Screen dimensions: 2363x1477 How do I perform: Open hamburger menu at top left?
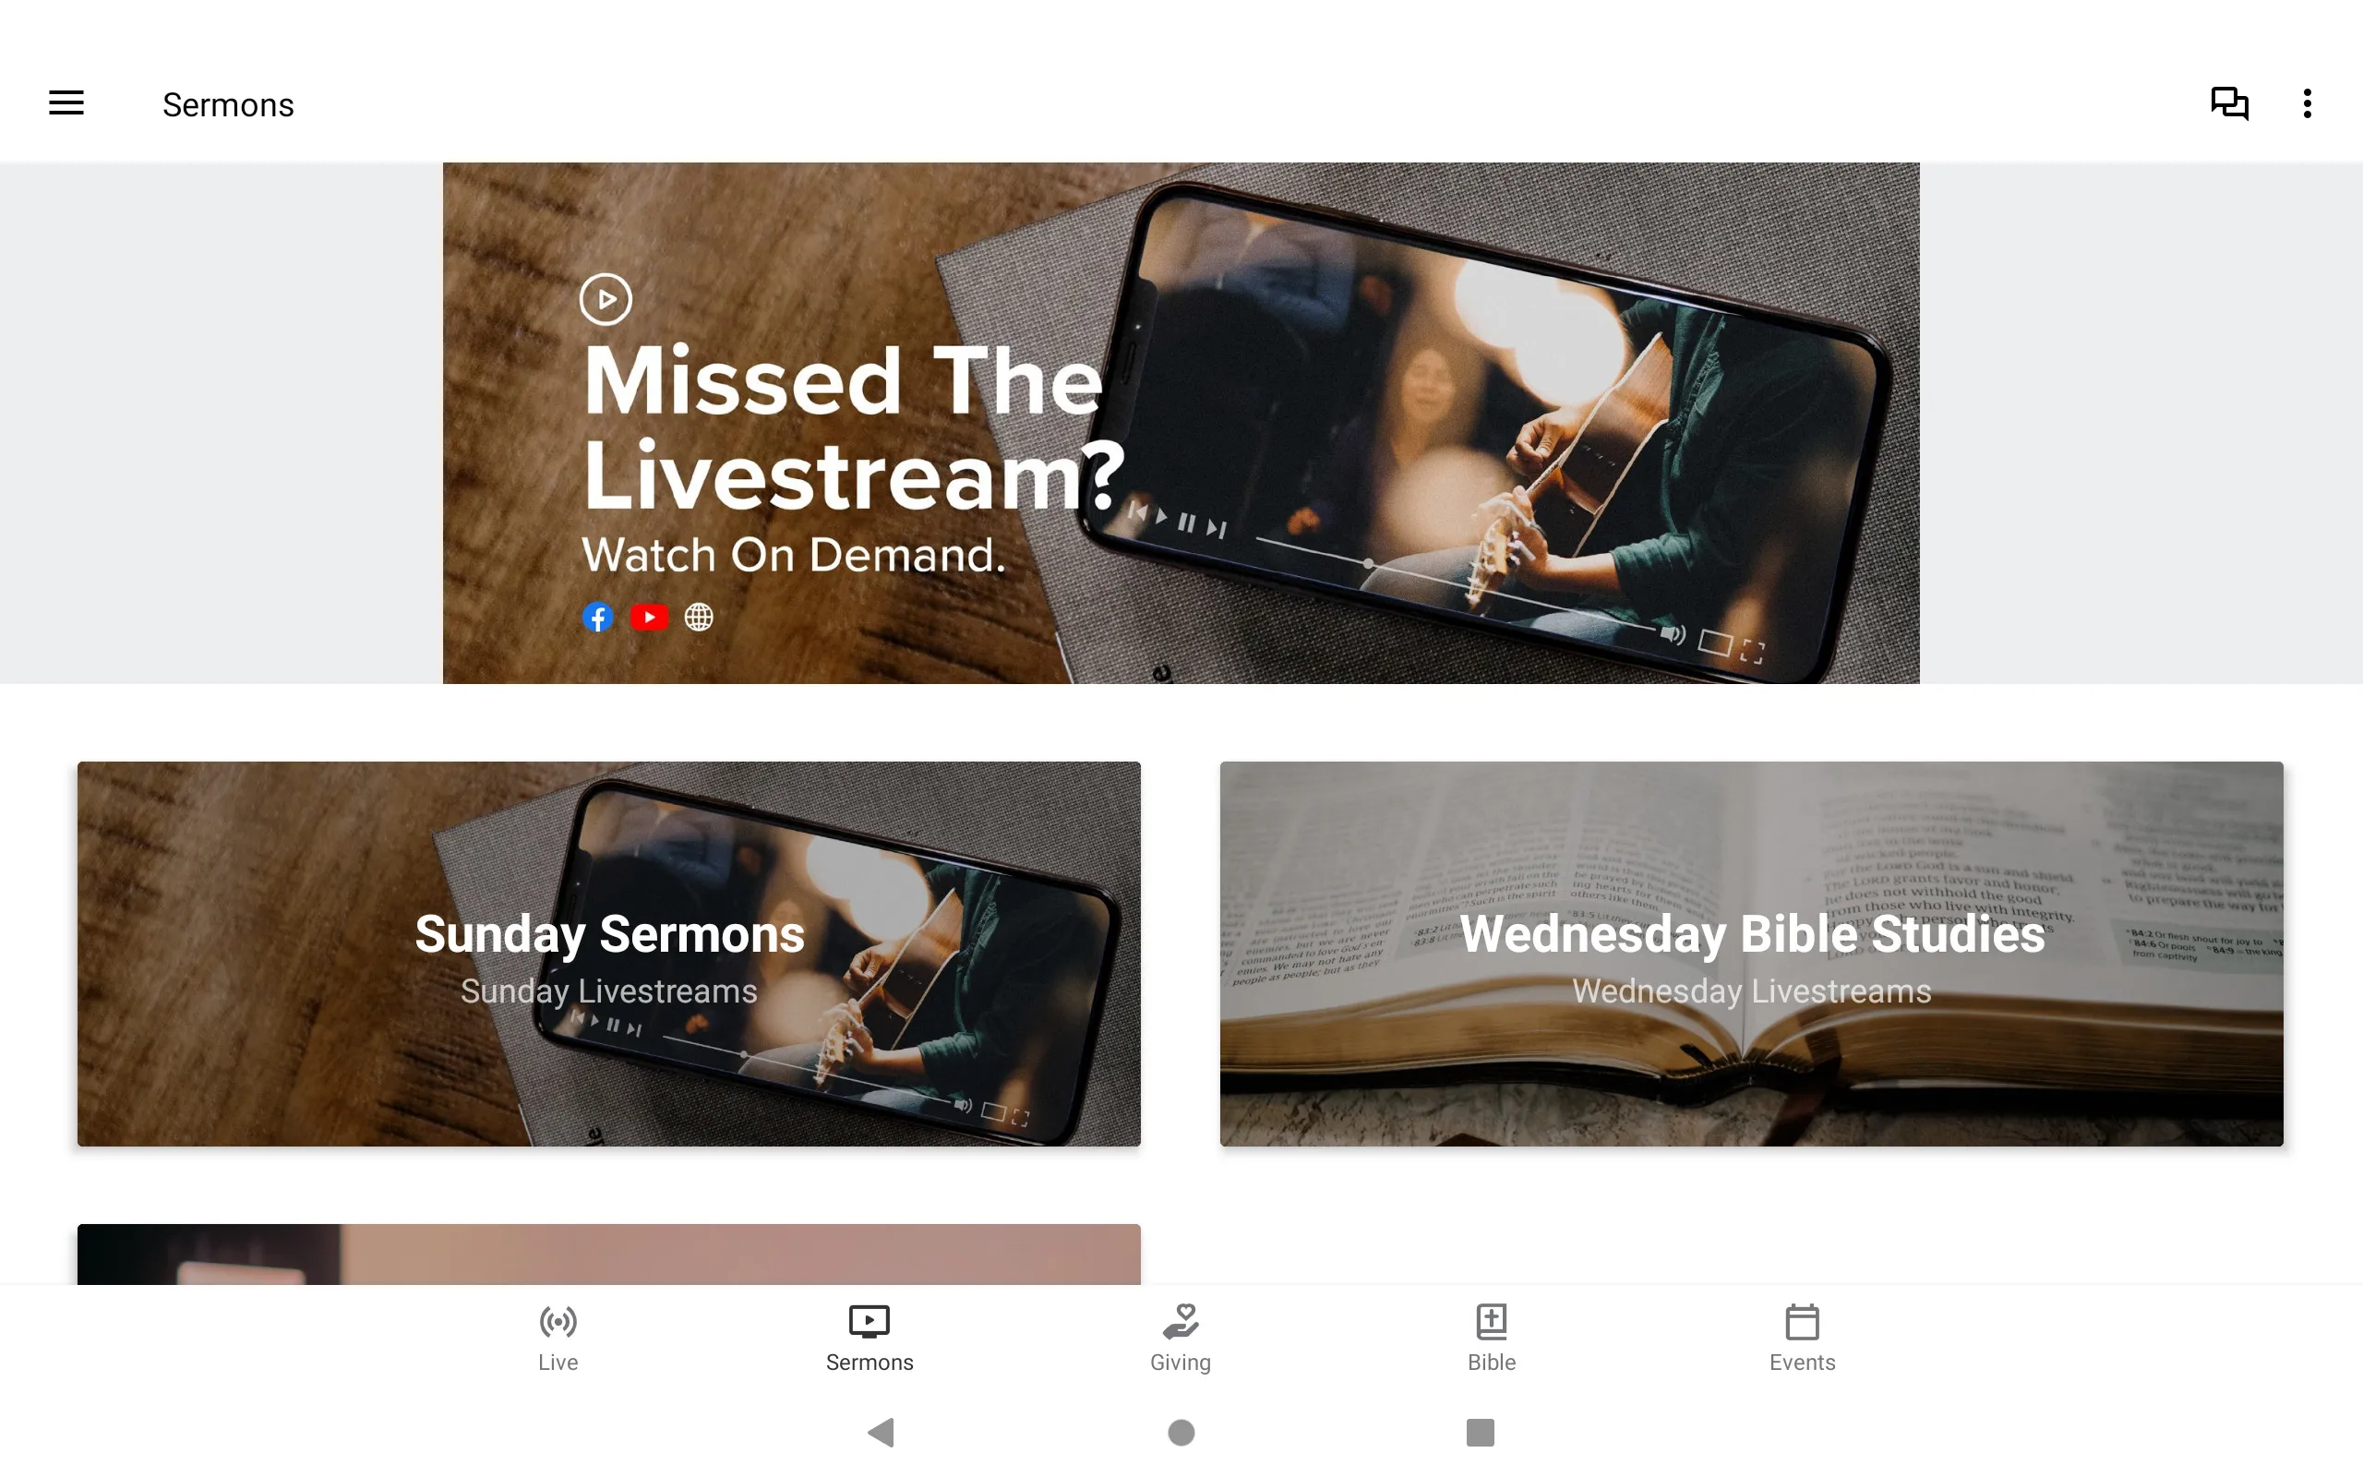[66, 102]
